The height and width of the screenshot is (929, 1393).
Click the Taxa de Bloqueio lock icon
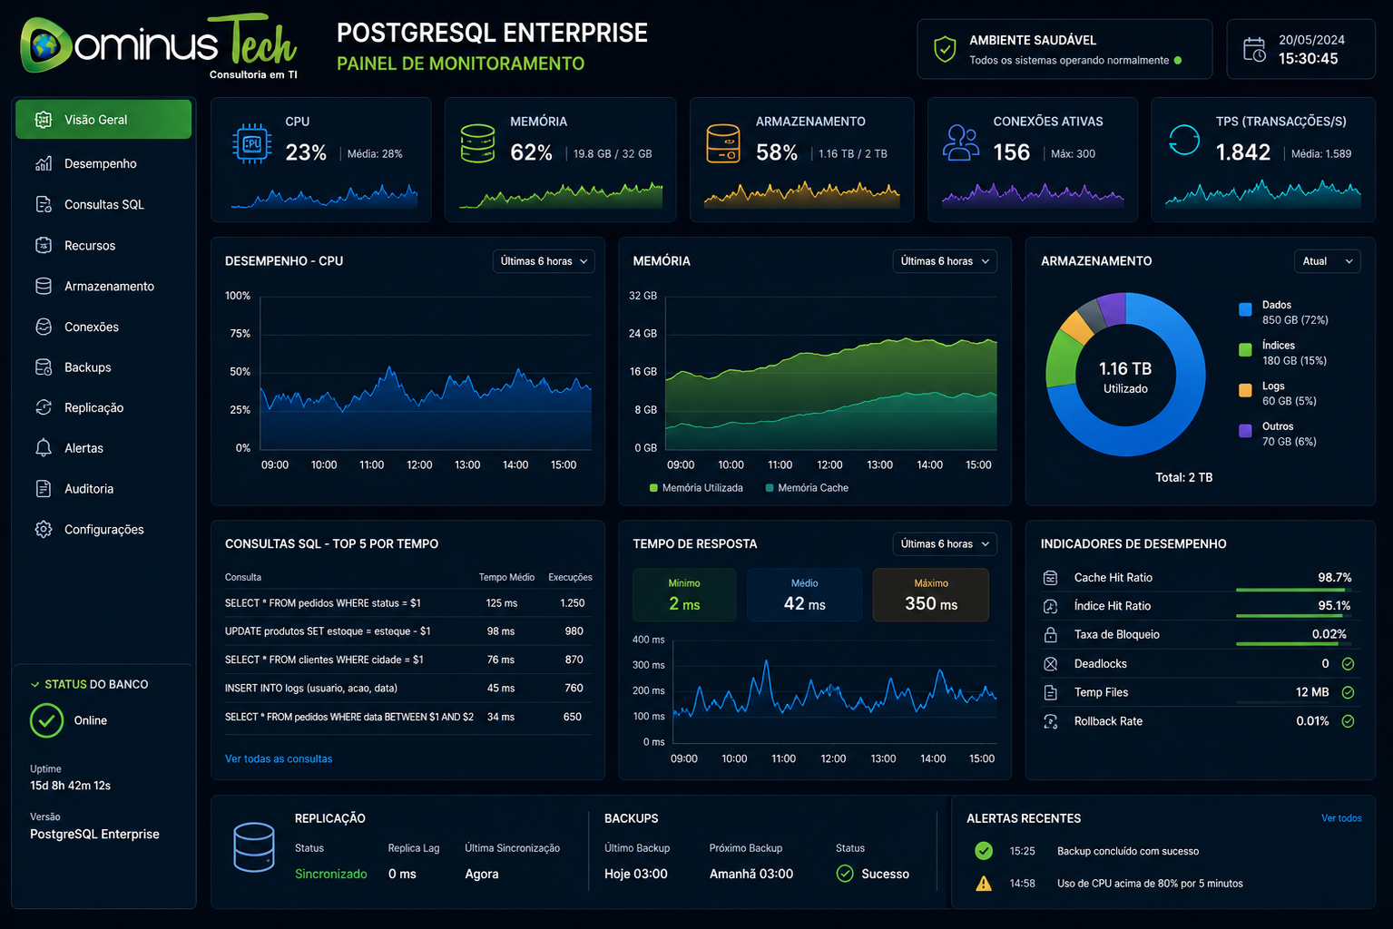1050,634
